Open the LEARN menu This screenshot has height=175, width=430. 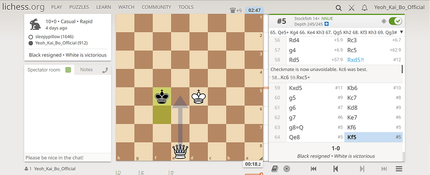click(x=104, y=7)
